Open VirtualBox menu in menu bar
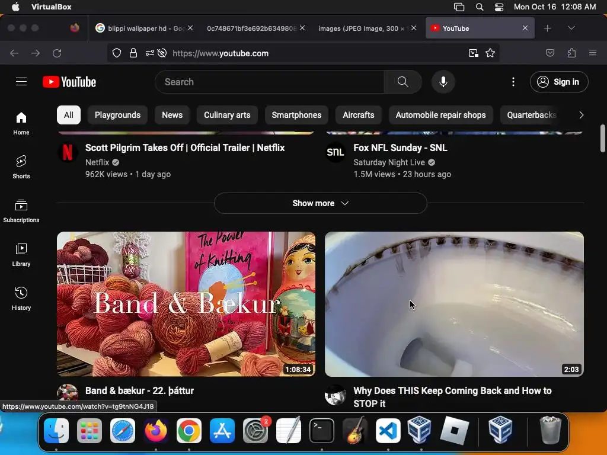The image size is (607, 455). click(51, 7)
